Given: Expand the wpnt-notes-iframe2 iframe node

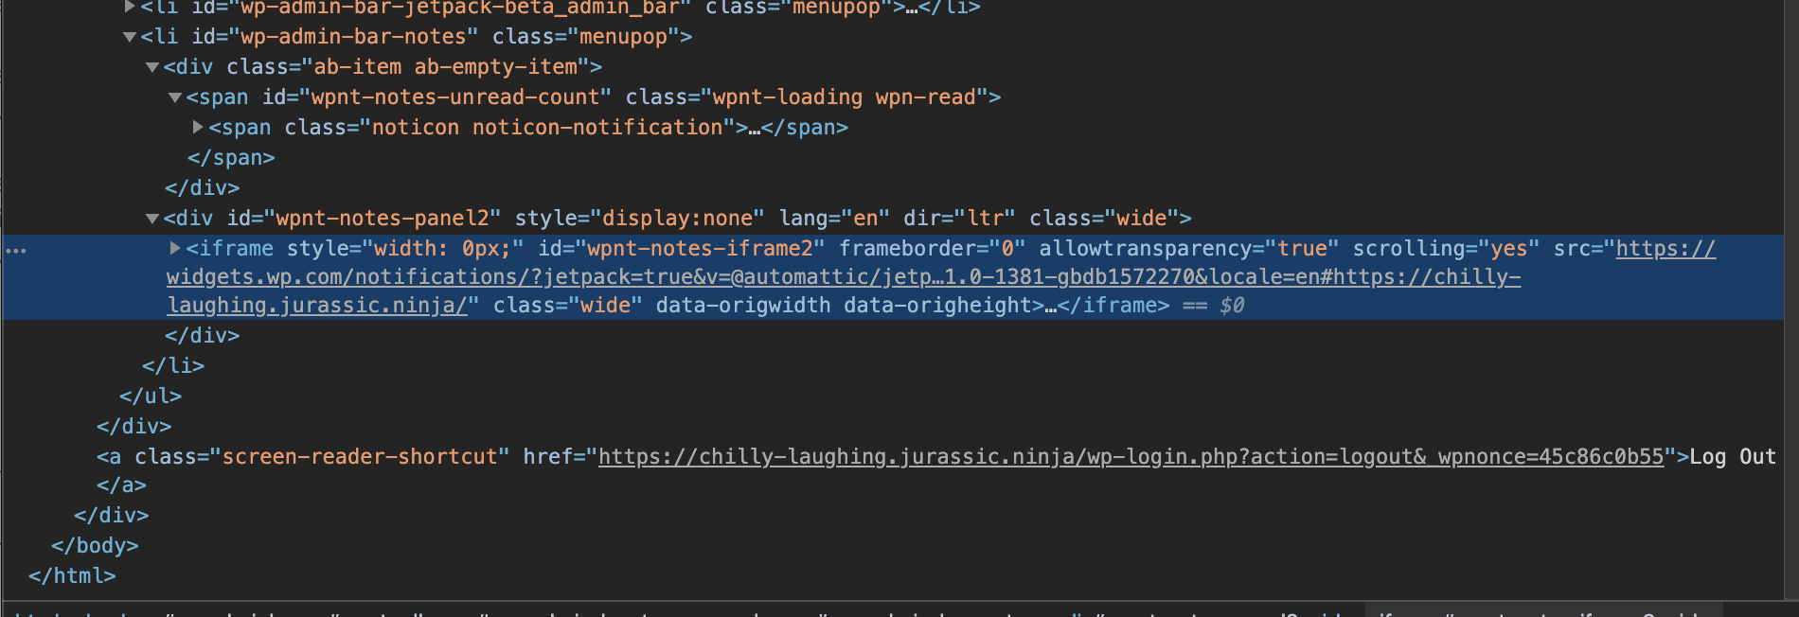Looking at the screenshot, I should point(175,248).
